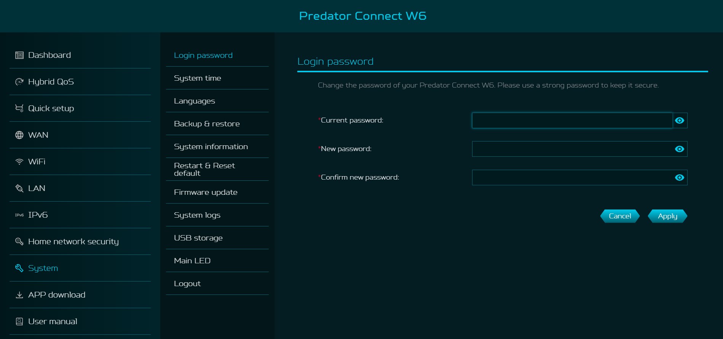723x339 pixels.
Task: Focus the Current password input field
Action: click(572, 121)
